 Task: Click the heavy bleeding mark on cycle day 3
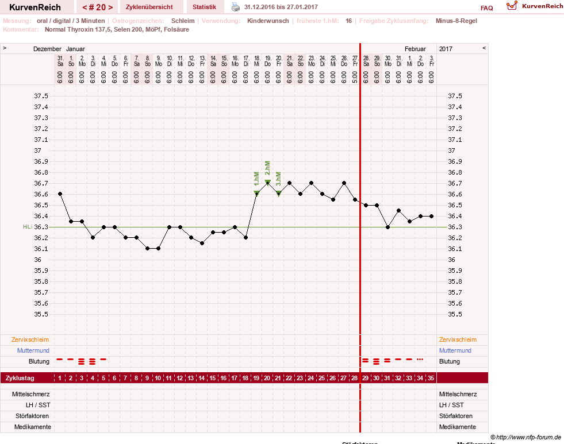(82, 361)
